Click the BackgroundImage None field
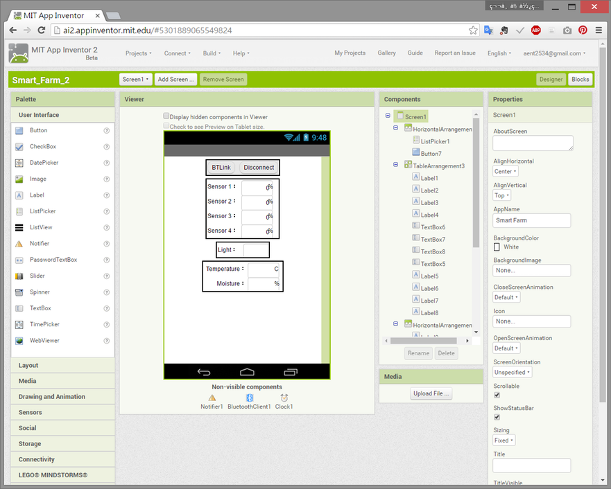The image size is (611, 489). click(x=531, y=271)
